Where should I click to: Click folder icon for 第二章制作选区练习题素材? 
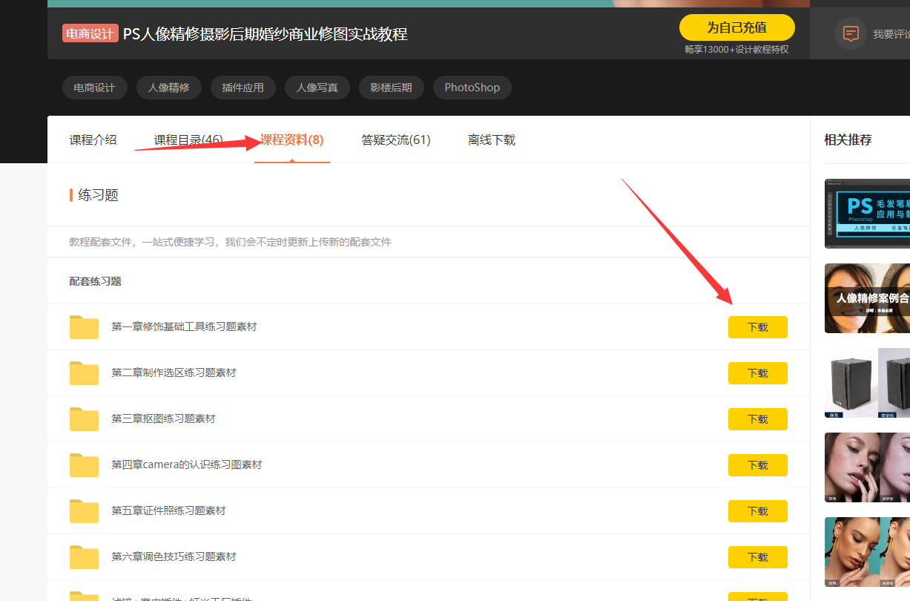84,373
